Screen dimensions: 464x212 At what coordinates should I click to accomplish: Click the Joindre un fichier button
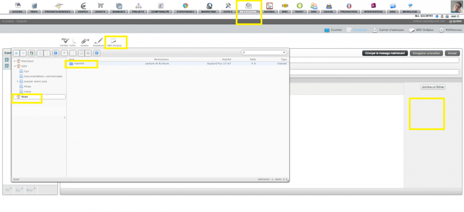coord(433,87)
